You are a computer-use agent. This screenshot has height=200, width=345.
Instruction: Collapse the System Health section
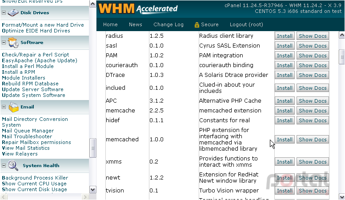(4, 165)
